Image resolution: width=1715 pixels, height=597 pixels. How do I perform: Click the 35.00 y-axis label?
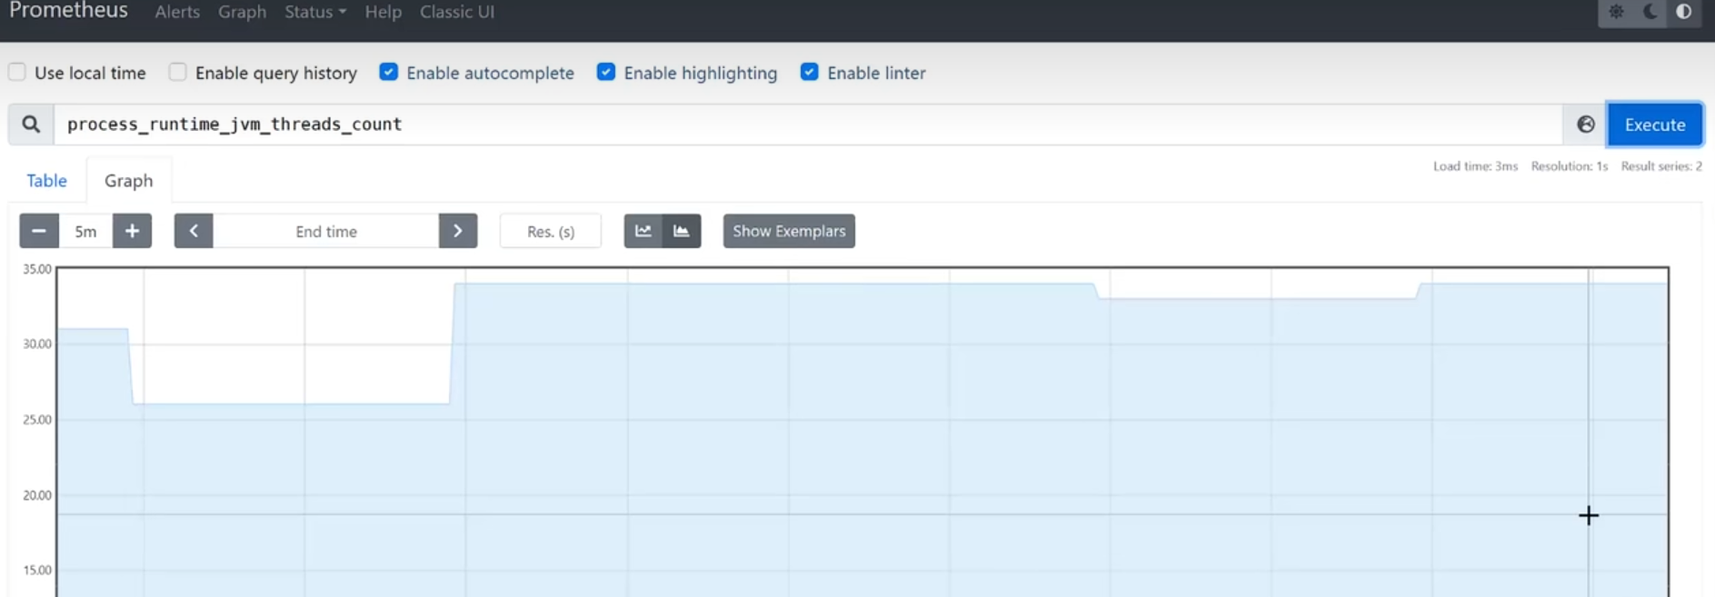[37, 269]
